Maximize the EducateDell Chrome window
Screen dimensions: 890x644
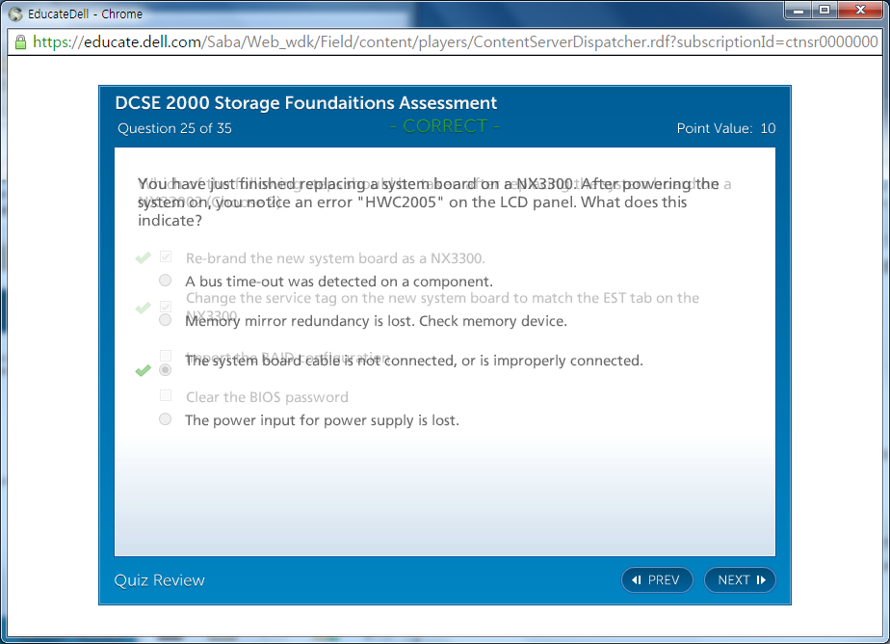[x=825, y=10]
